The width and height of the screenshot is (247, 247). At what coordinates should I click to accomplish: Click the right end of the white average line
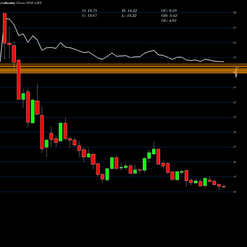(223, 62)
